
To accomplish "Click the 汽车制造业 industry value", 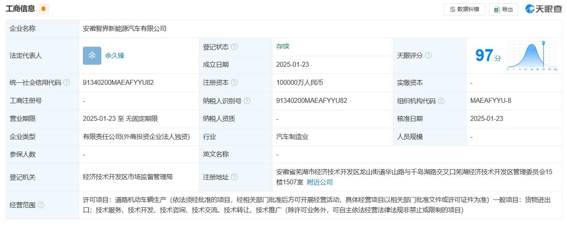I will click(x=293, y=137).
